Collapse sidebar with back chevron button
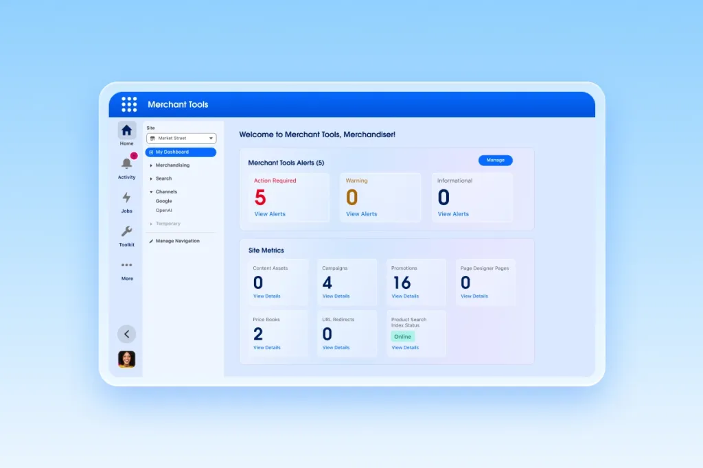 pyautogui.click(x=126, y=334)
